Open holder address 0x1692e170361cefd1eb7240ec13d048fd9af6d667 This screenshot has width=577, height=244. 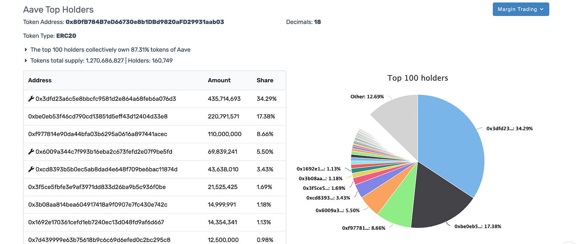[96, 222]
